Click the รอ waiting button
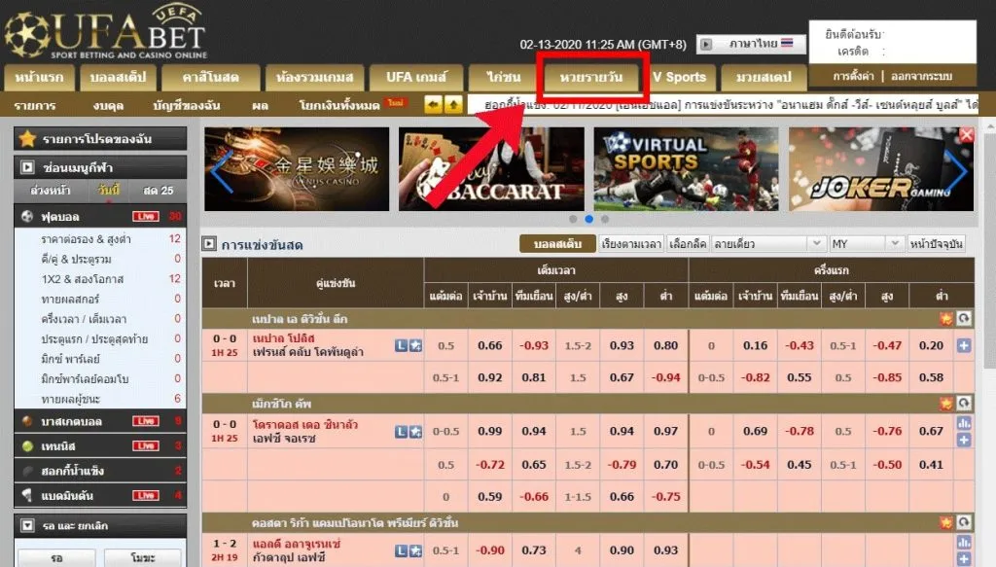The width and height of the screenshot is (996, 567). pos(56,557)
